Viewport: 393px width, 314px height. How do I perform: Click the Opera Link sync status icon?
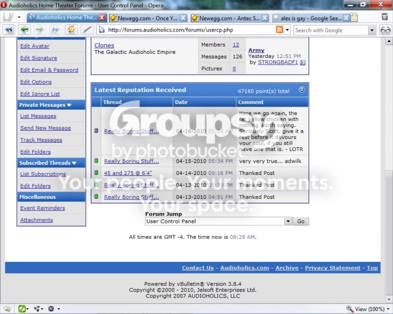tap(51, 309)
